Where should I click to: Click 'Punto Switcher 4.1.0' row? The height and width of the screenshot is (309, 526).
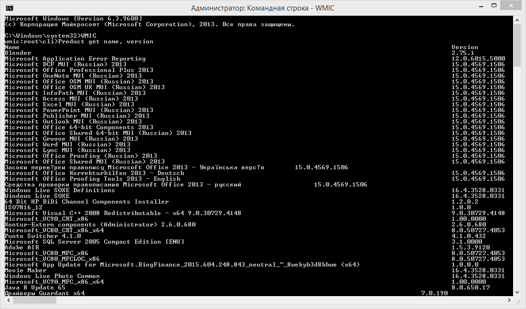43,236
